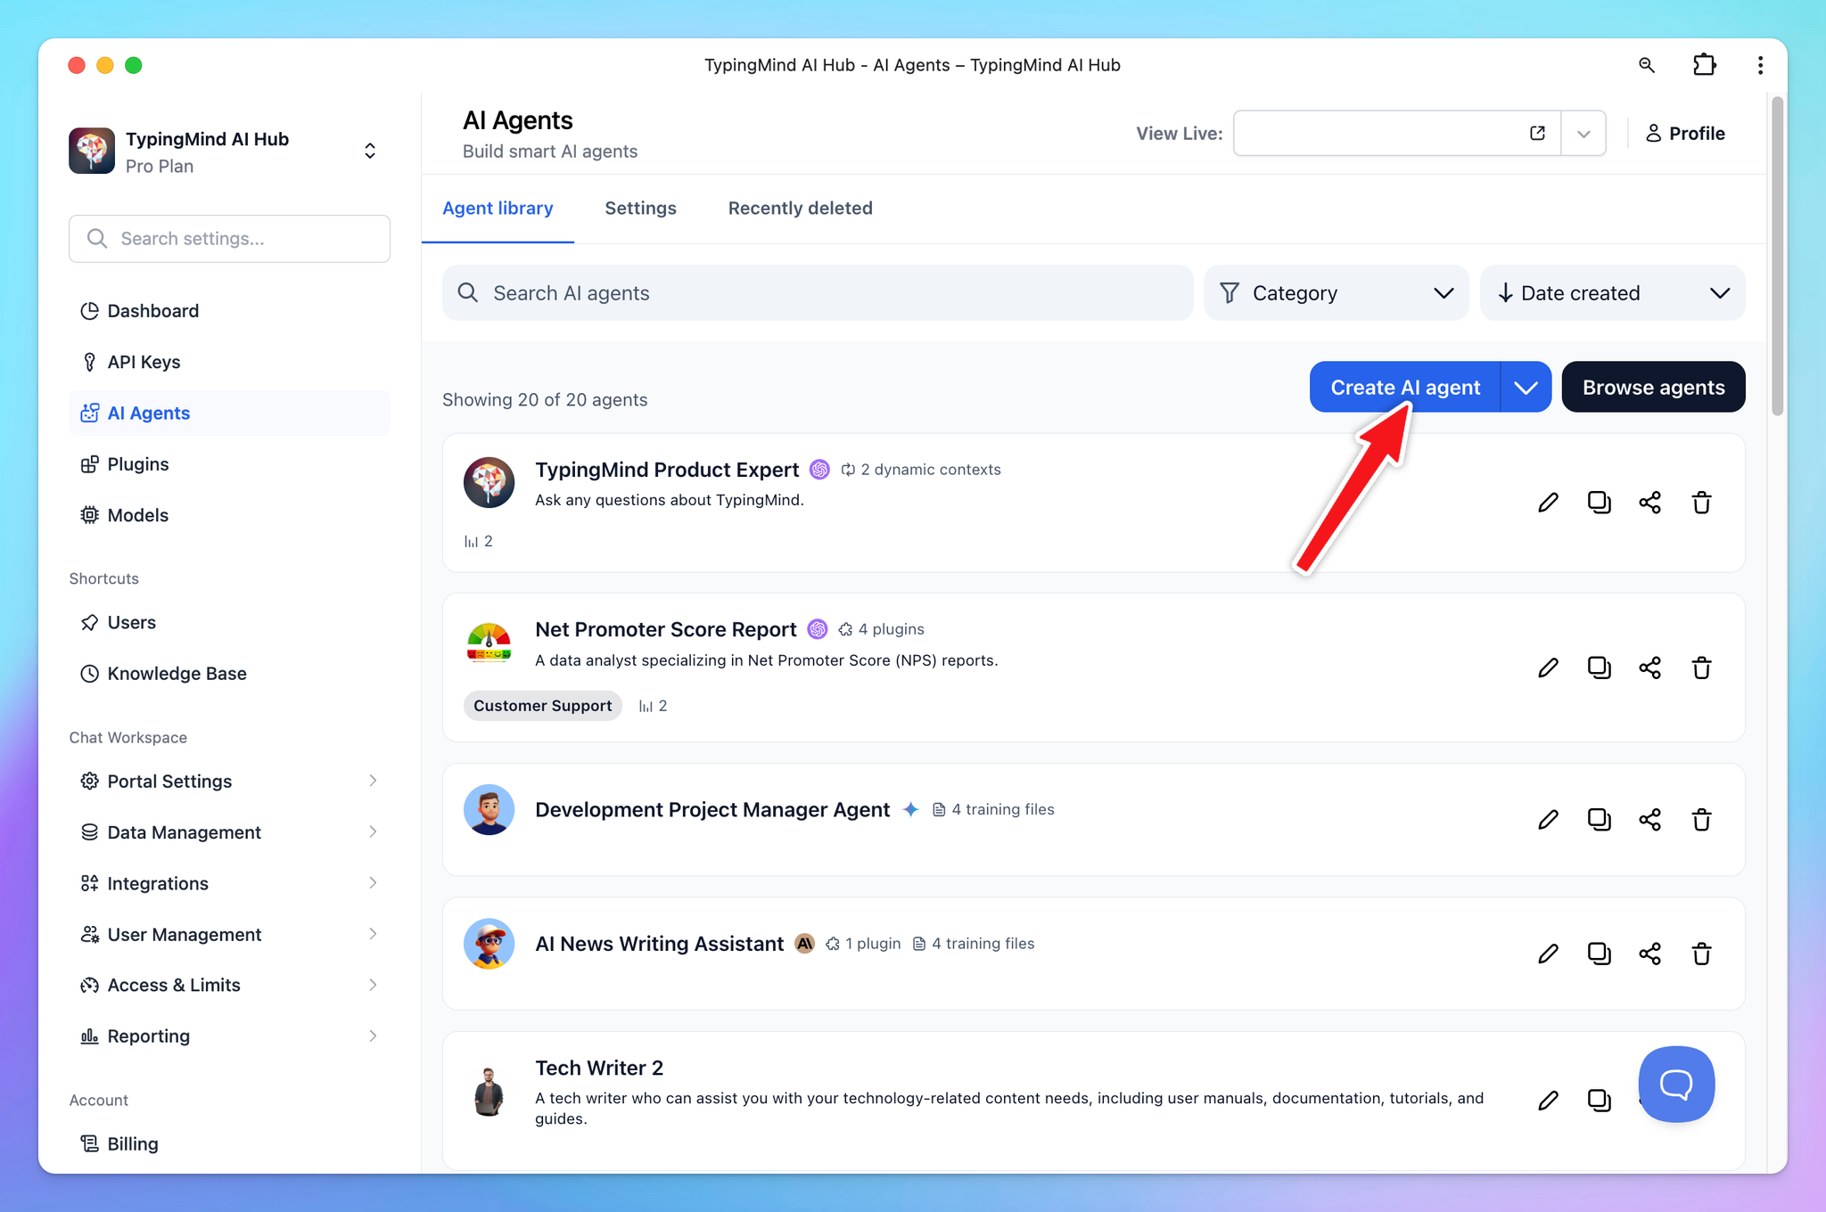Open the Date created sort dropdown
The height and width of the screenshot is (1212, 1826).
(1612, 292)
